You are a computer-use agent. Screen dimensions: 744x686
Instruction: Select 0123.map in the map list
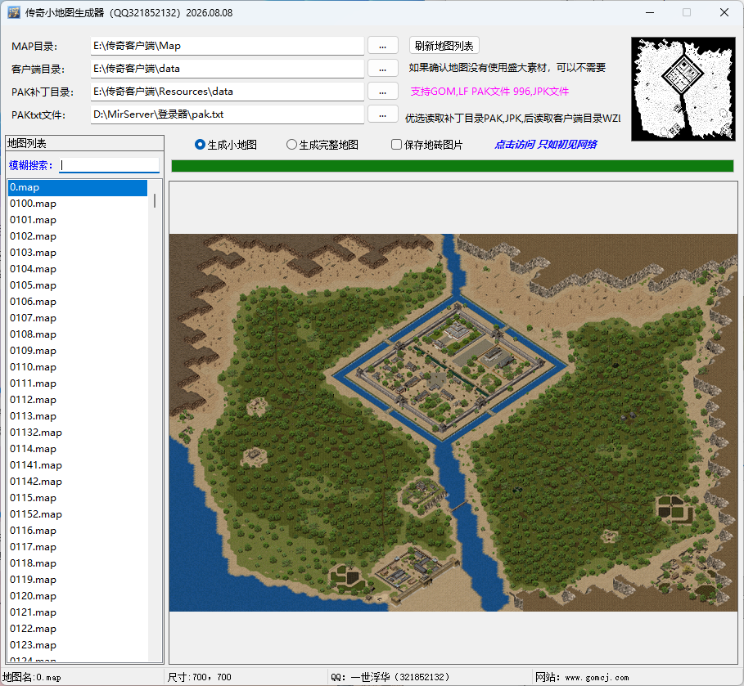[x=78, y=645]
